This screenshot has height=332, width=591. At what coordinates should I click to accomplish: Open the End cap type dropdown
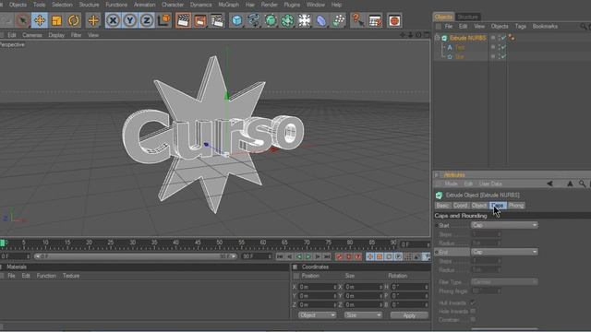pos(504,252)
